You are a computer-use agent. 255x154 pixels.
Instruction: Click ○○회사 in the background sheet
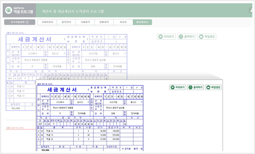[33, 53]
